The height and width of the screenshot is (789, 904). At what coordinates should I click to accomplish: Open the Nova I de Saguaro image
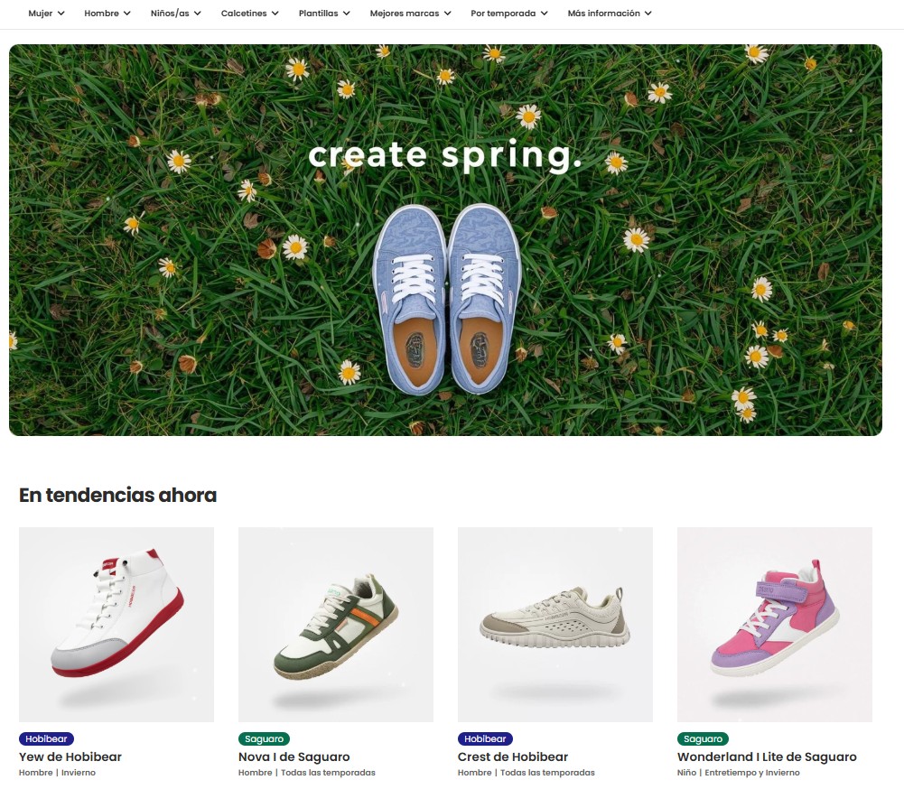[336, 624]
